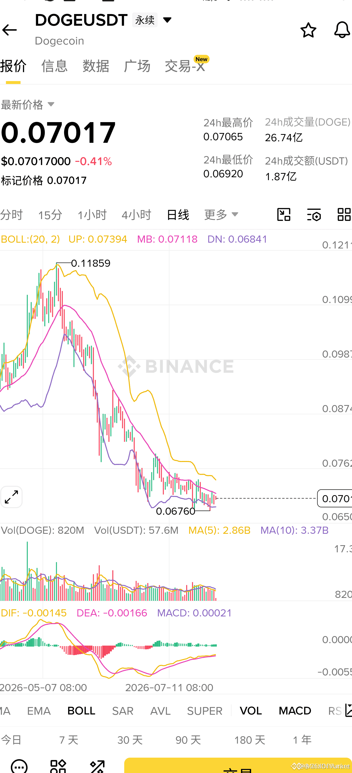Tap the yellow trade button at bottom

coord(238,766)
